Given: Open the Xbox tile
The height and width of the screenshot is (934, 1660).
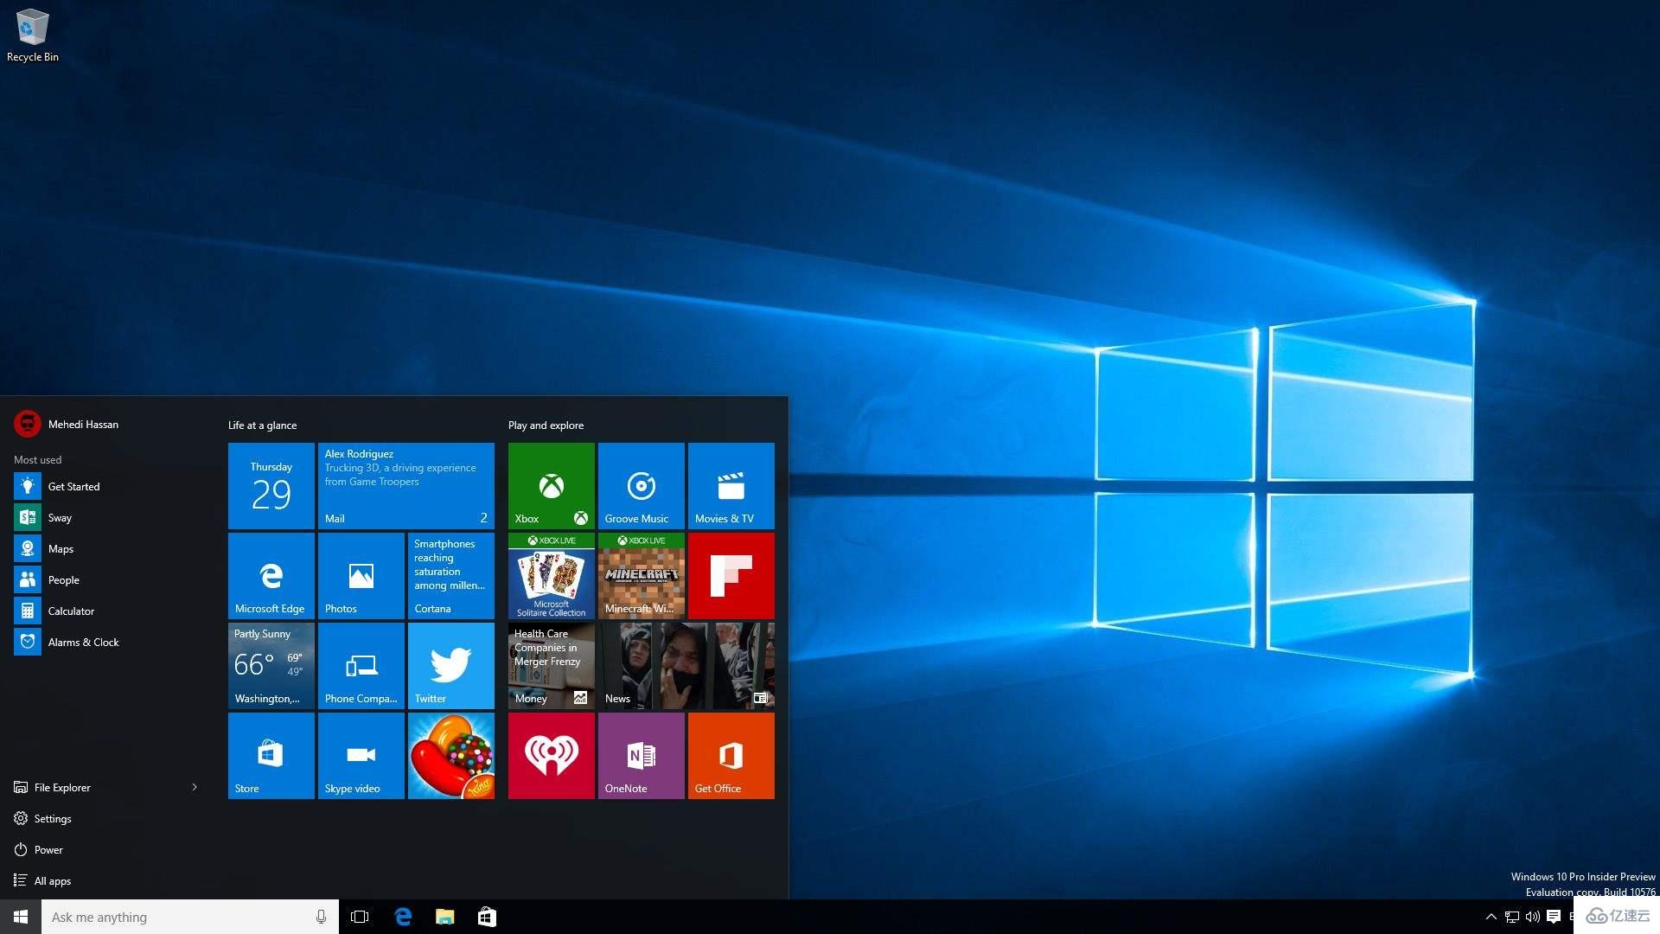Looking at the screenshot, I should pyautogui.click(x=552, y=486).
